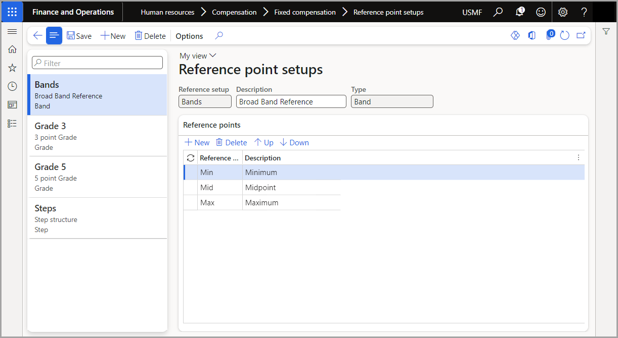This screenshot has width=618, height=338.
Task: Click the back arrow in action pane
Action: coord(37,36)
